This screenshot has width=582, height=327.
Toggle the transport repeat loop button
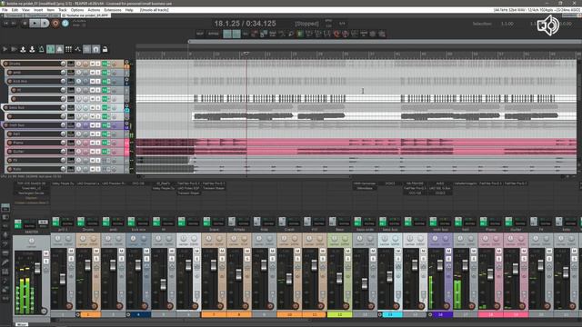65,24
